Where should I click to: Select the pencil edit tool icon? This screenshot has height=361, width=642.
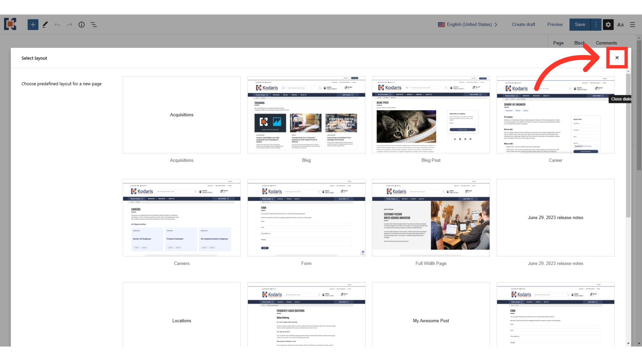(45, 24)
